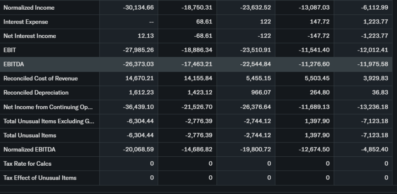Select the Interest Expense row label
Viewport: 397px width, 194px height.
click(x=26, y=22)
